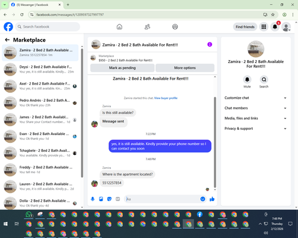The image size is (298, 238).
Task: Open the Friends icon in top navigation
Action: click(147, 27)
